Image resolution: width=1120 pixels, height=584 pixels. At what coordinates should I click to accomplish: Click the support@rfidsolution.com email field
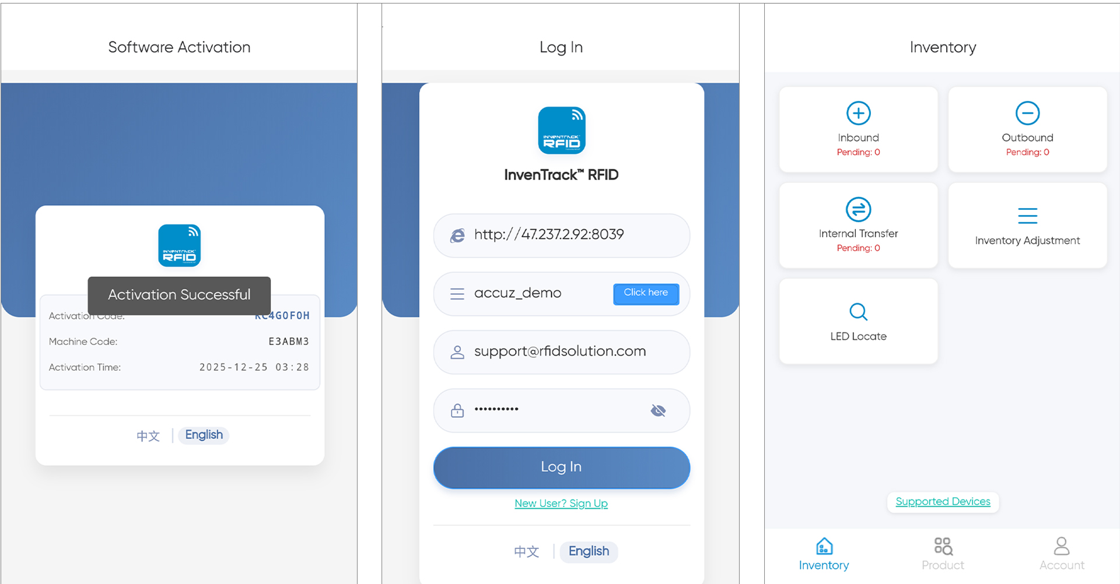pos(562,352)
